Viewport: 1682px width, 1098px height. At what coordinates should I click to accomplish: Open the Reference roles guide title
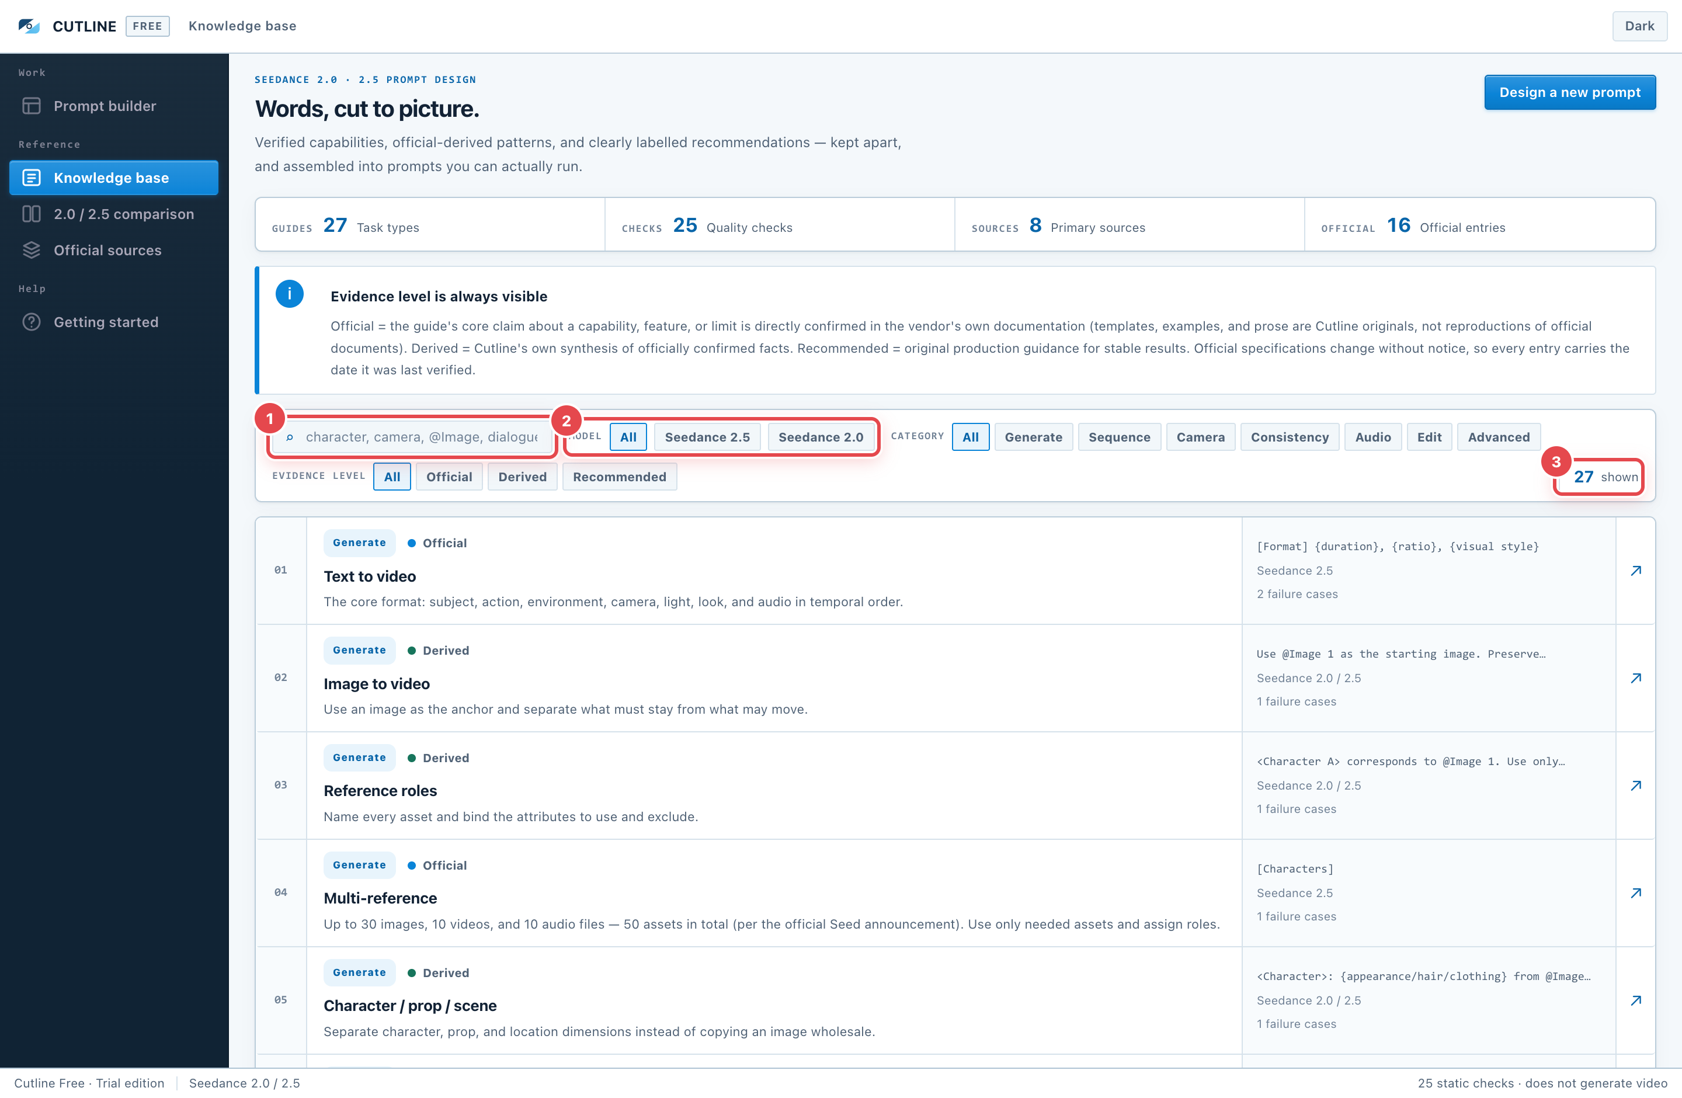(x=380, y=791)
